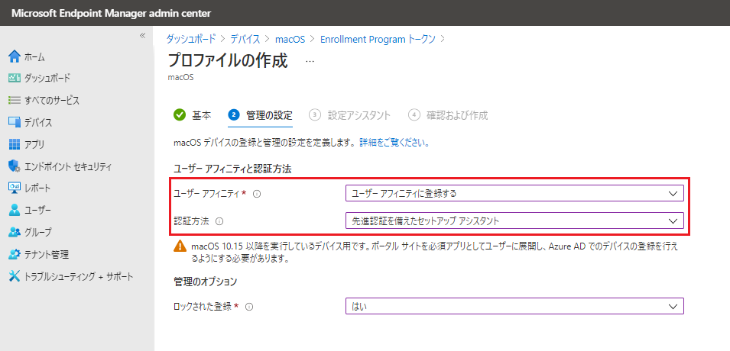
Task: Click the macOS breadcrumb link
Action: tap(290, 39)
